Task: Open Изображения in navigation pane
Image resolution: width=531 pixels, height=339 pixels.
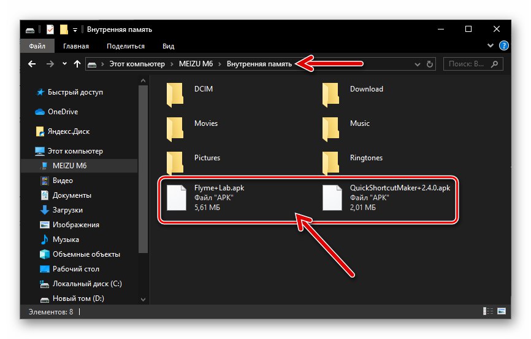Action: click(76, 225)
